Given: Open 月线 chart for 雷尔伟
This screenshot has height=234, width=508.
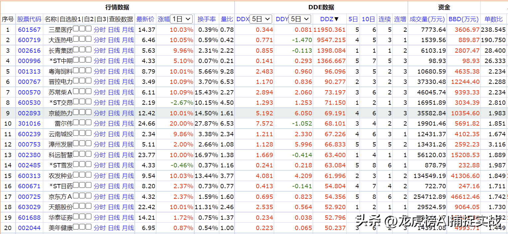Looking at the screenshot, I should 128,124.
